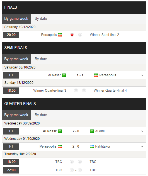The height and width of the screenshot is (176, 148).
Task: Switch Finals to By date tab
Action: coord(41,19)
